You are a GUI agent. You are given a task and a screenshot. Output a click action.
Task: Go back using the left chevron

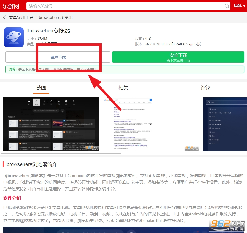(4, 18)
